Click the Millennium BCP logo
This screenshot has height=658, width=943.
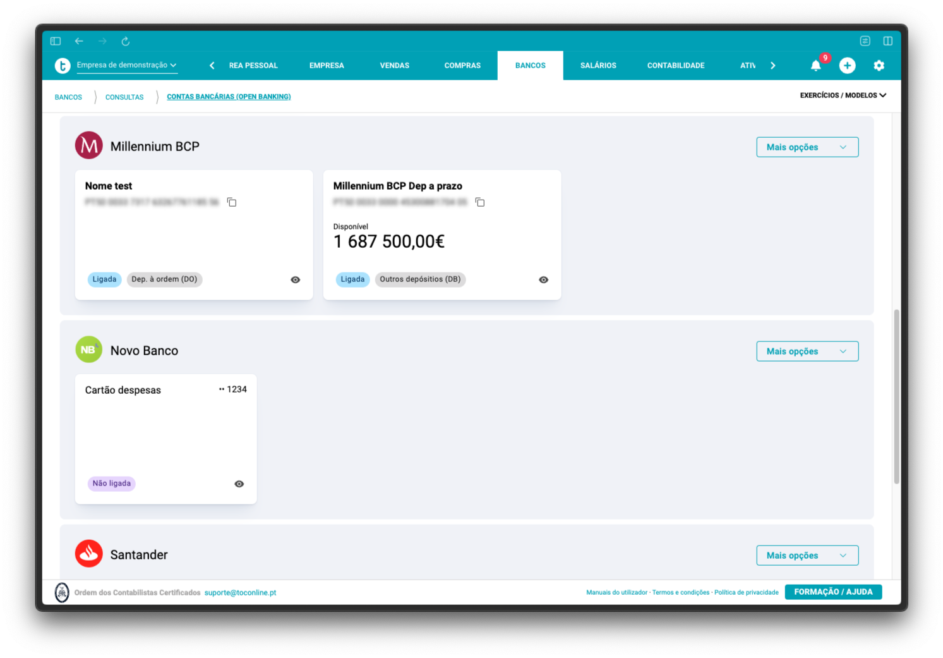[89, 145]
